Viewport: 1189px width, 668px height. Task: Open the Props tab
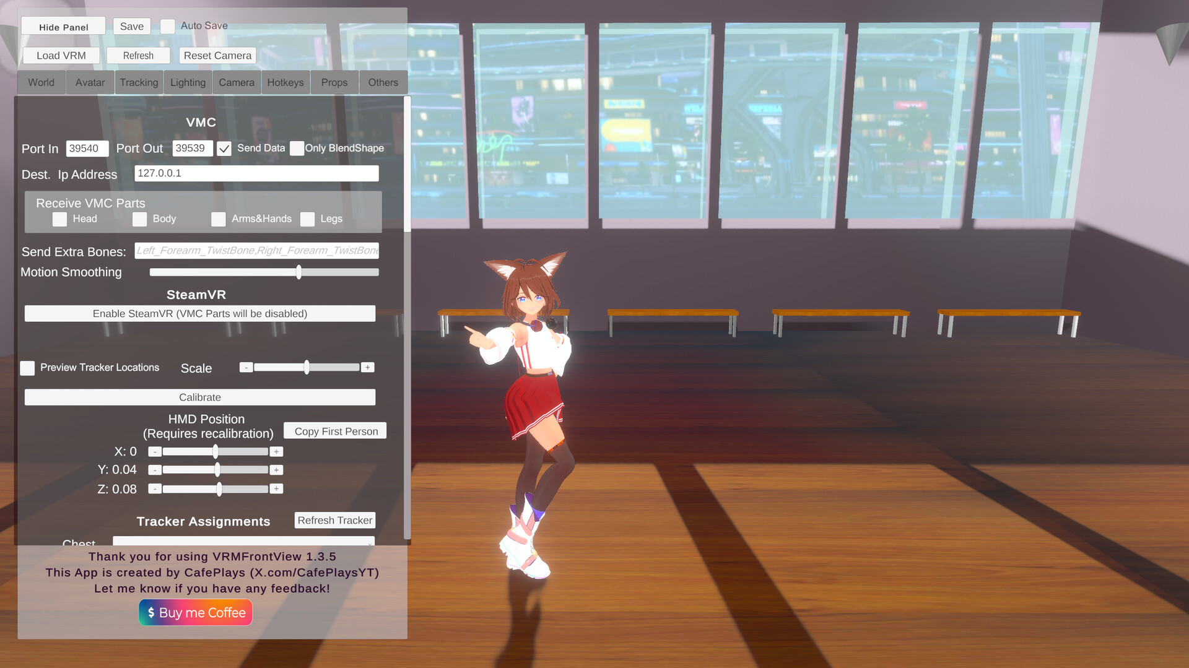[334, 82]
